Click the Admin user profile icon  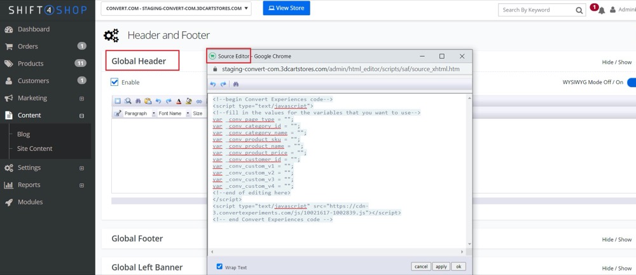pyautogui.click(x=613, y=10)
